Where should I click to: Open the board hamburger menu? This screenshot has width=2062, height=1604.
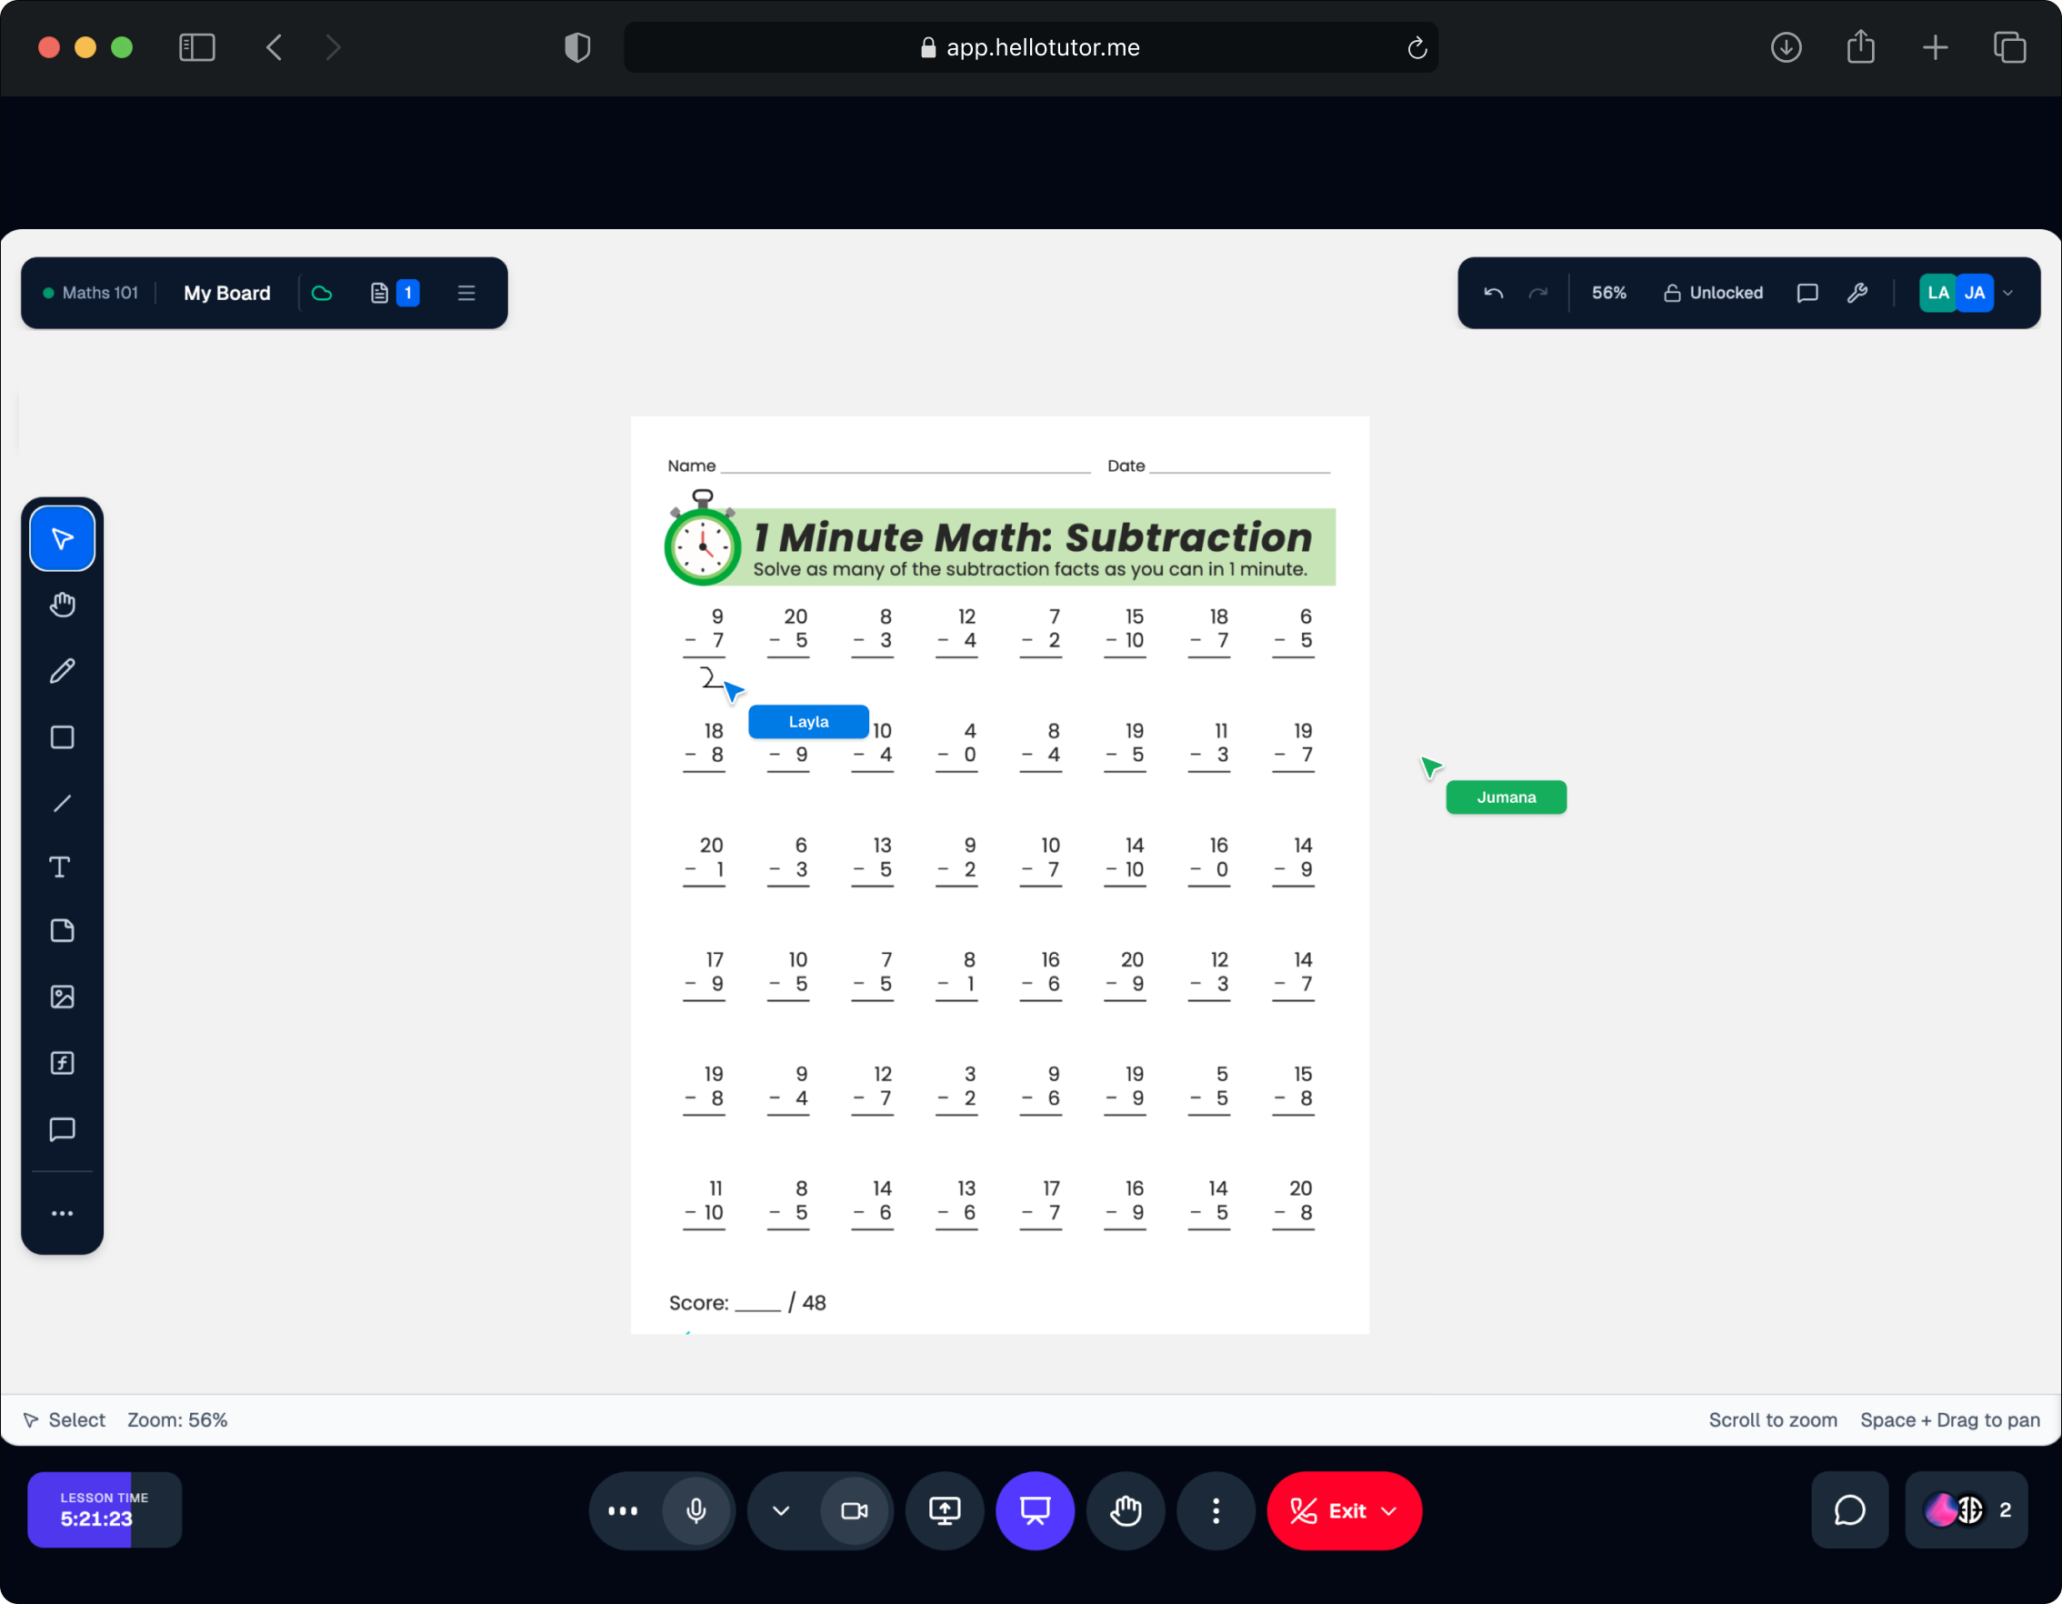[466, 293]
